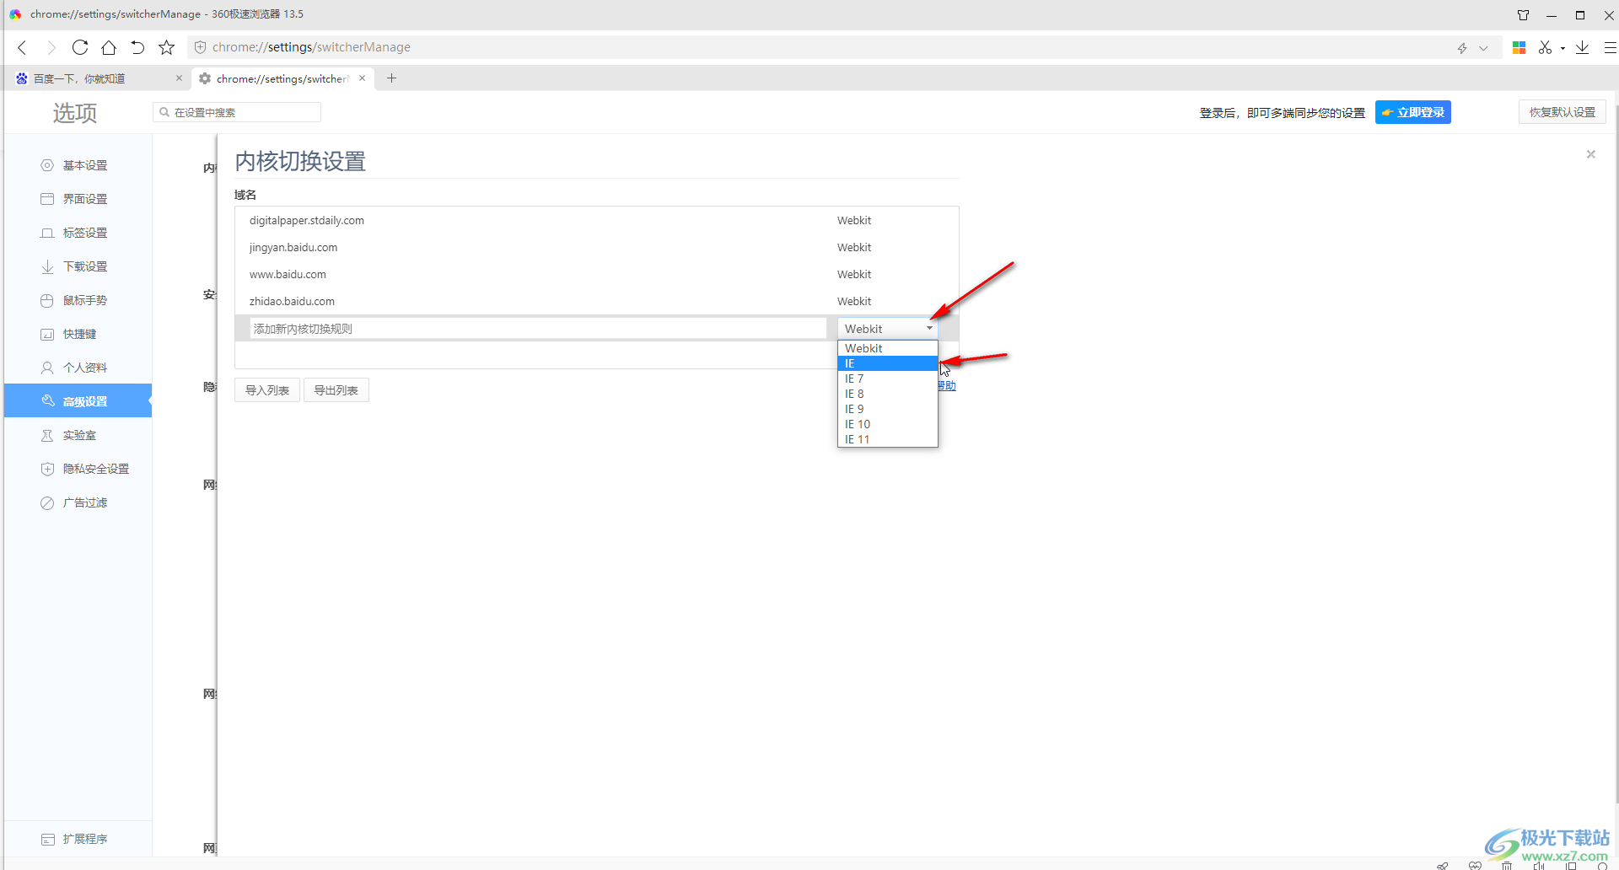Click the Webkit kernel of www.baidu.com row
1619x870 pixels.
click(x=854, y=274)
